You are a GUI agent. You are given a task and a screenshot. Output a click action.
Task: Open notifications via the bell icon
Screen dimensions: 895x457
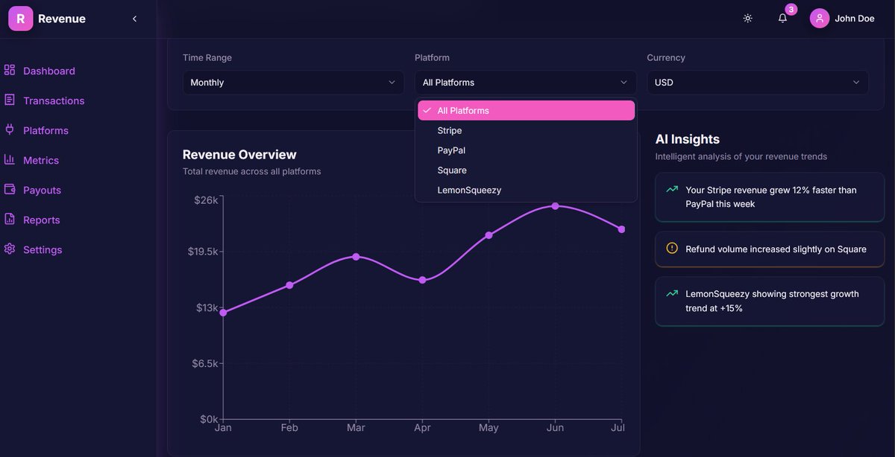782,19
